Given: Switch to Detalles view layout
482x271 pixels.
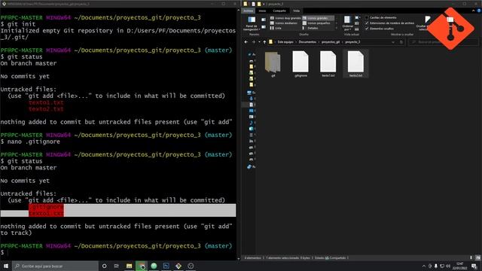Looking at the screenshot, I should (310, 28).
